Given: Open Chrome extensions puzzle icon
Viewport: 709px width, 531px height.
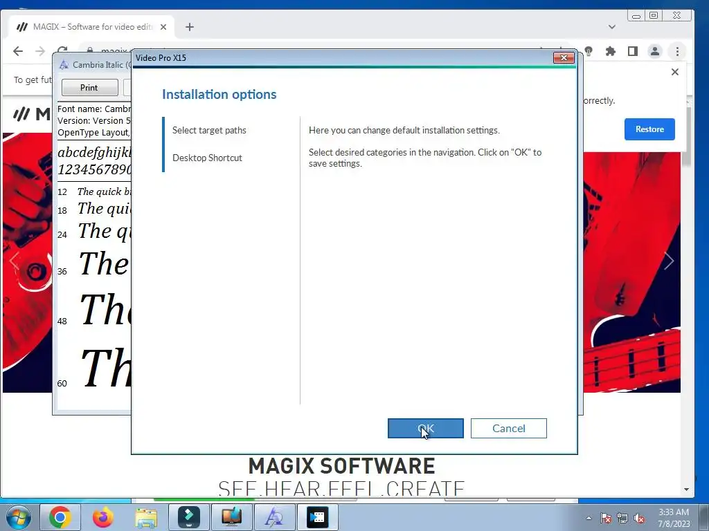Looking at the screenshot, I should pyautogui.click(x=611, y=51).
